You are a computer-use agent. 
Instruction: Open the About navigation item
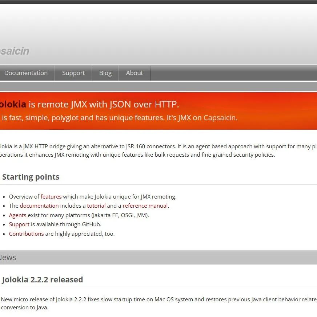click(135, 73)
